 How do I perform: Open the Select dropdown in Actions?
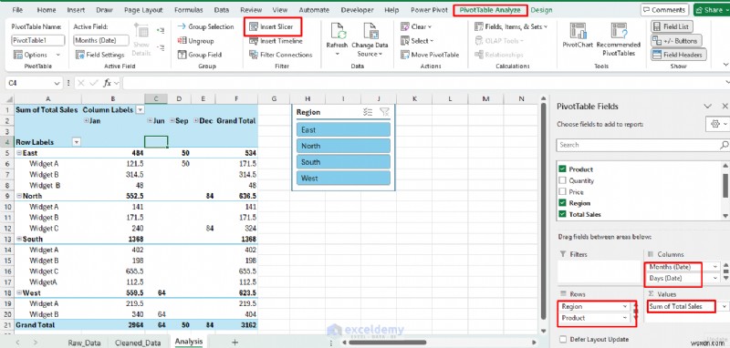(417, 41)
